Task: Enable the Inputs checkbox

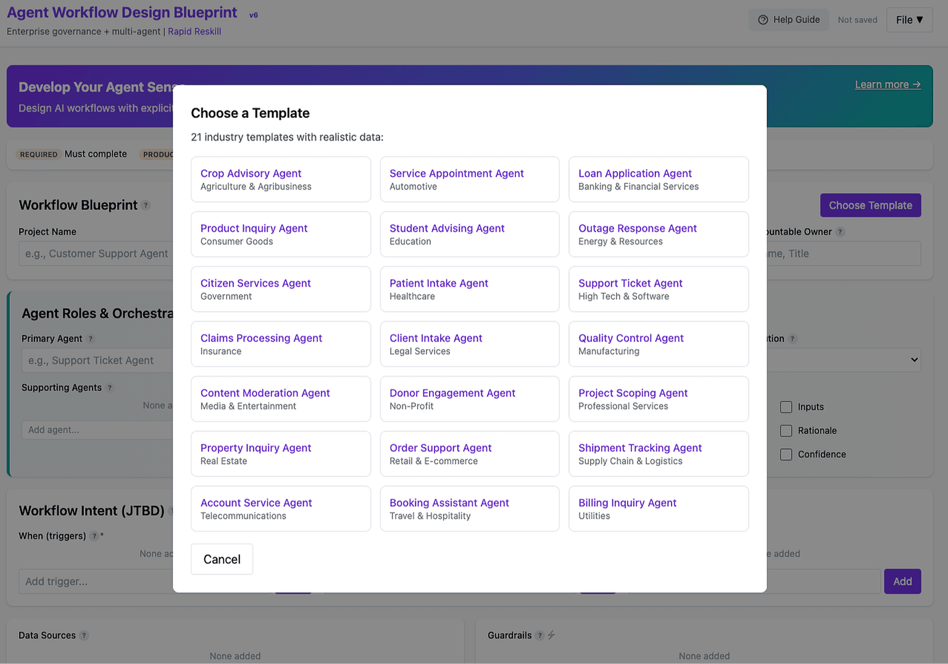Action: pos(786,407)
